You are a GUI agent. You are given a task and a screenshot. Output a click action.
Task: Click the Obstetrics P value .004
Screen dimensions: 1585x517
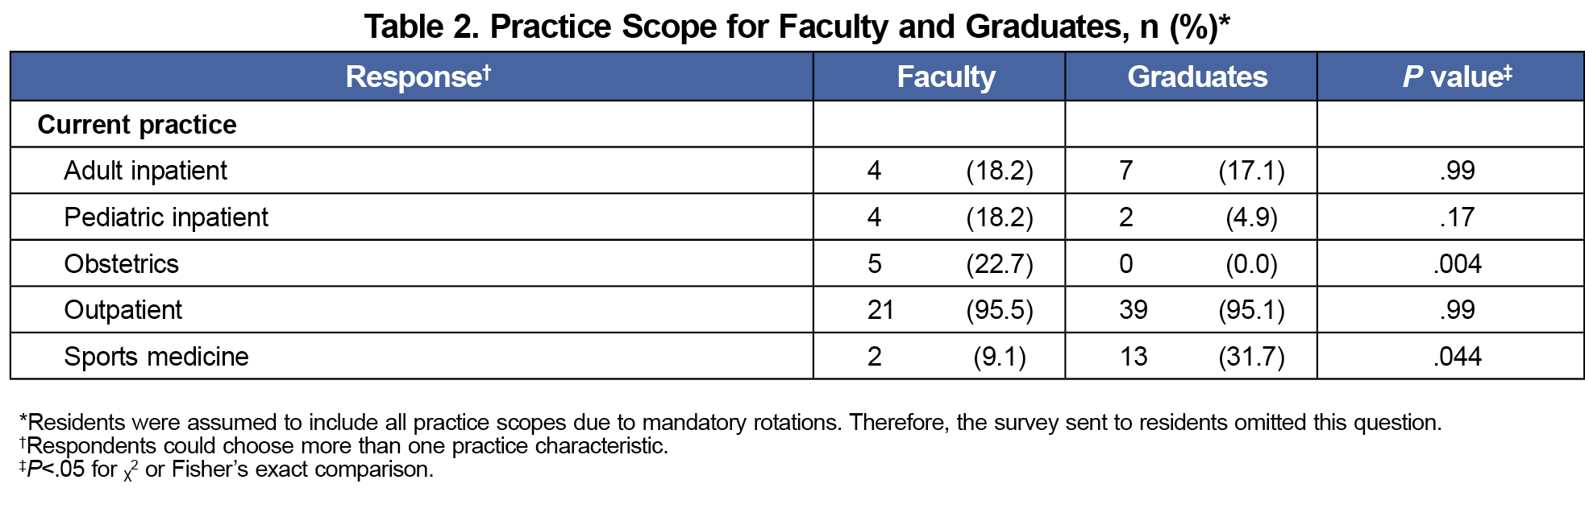click(x=1457, y=264)
